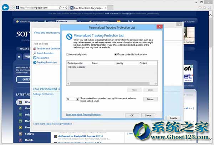Open the address bar dropdown arrow

click(x=63, y=8)
